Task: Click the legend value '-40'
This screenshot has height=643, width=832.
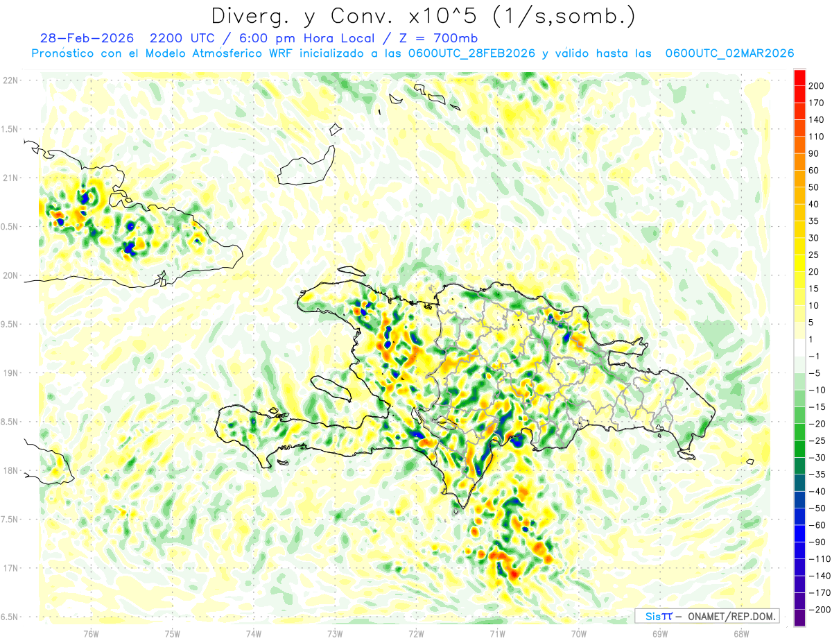Action: [817, 492]
